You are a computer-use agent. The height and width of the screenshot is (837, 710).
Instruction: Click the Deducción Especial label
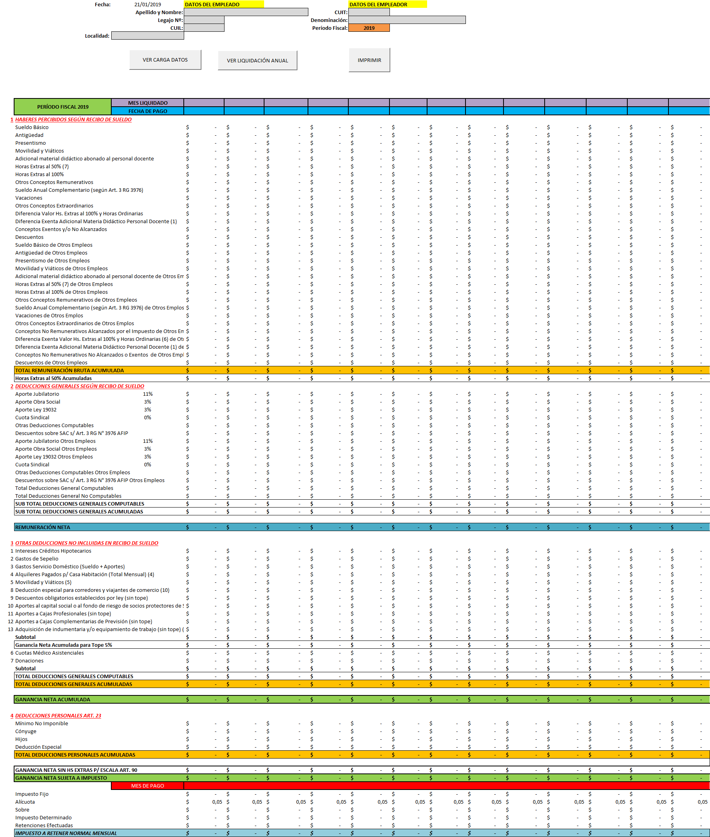coord(38,747)
